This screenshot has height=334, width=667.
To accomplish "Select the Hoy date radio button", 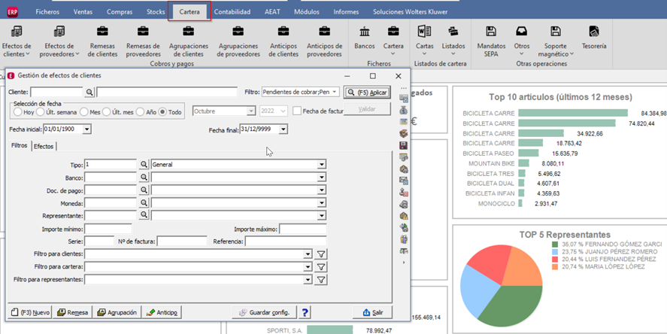I will click(x=17, y=112).
